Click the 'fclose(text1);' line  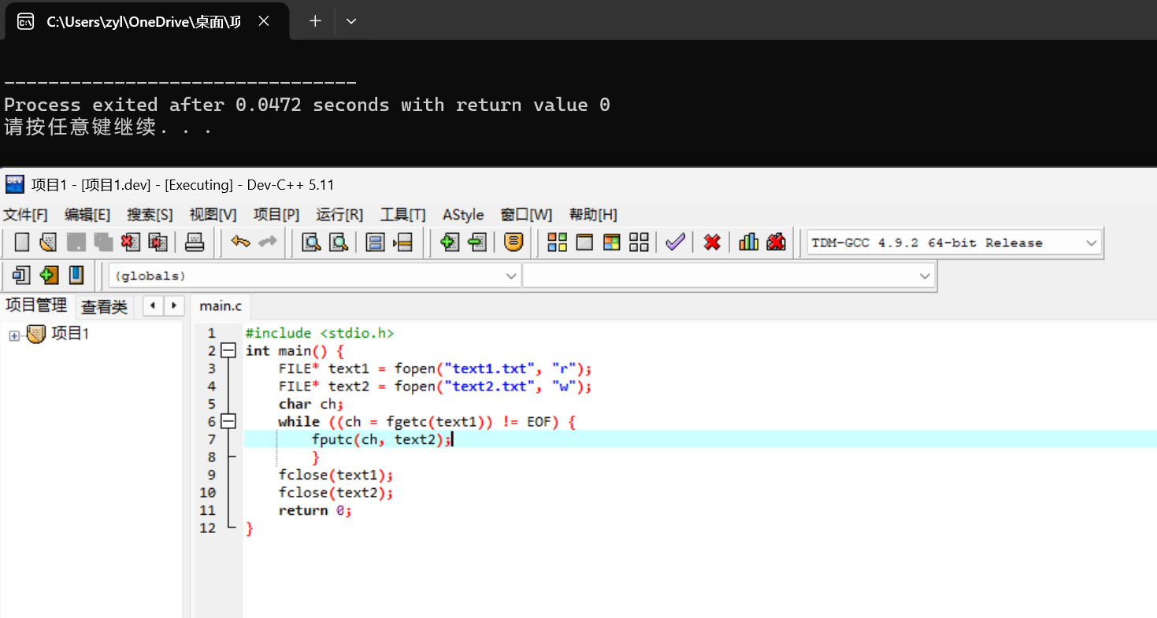pyautogui.click(x=336, y=476)
